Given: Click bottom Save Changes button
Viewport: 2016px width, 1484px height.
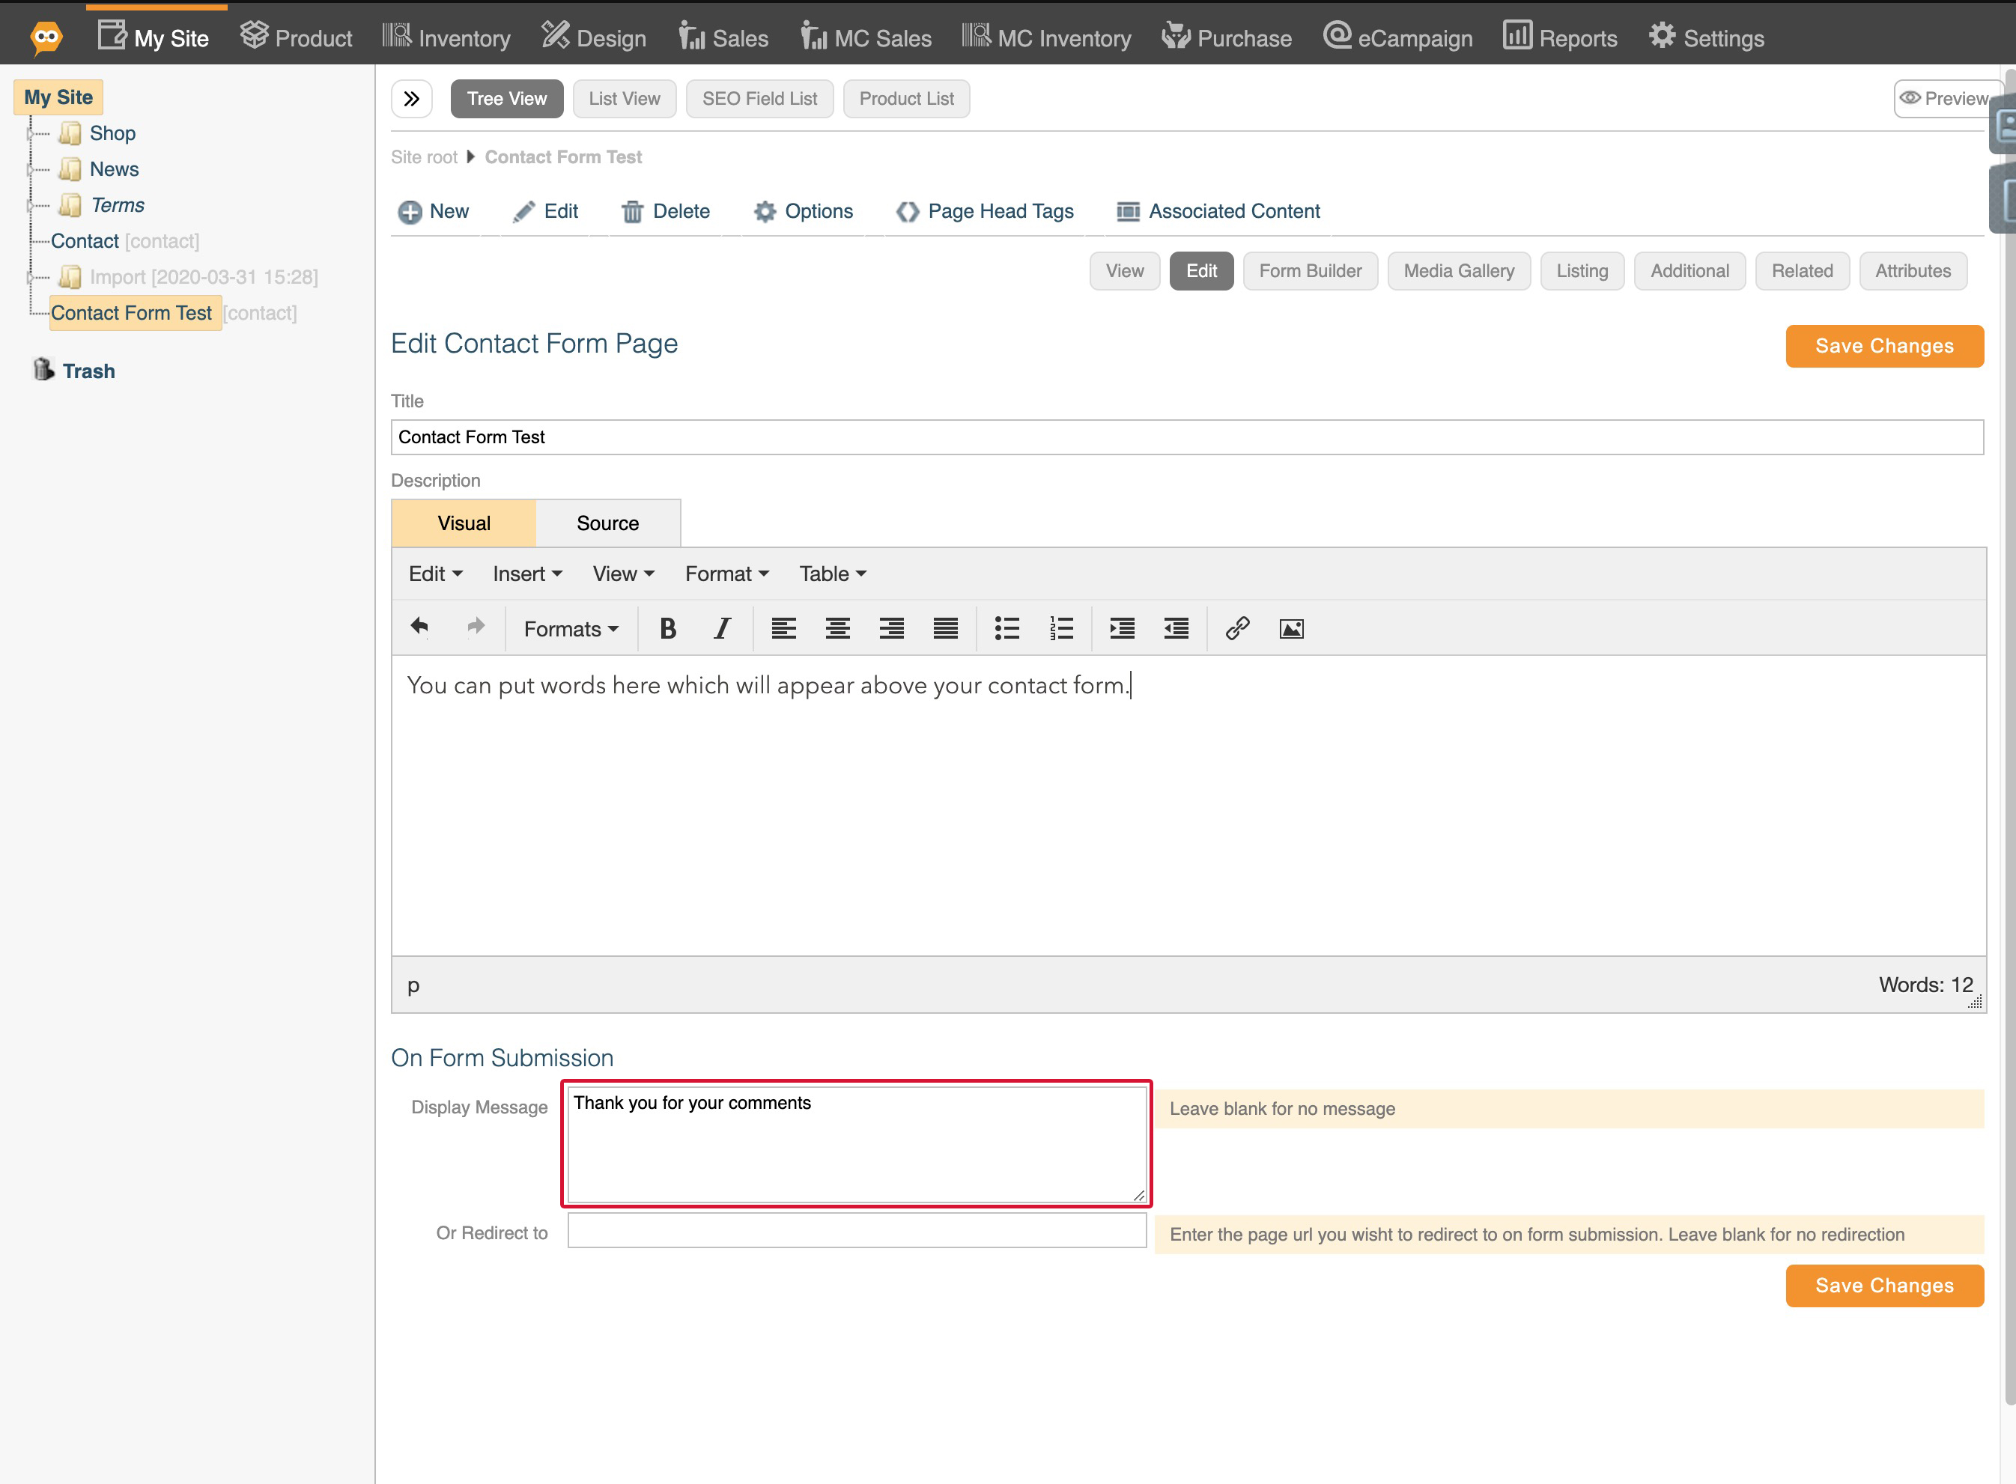Looking at the screenshot, I should [1884, 1286].
